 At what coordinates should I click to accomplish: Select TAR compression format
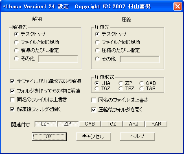[x=142, y=89]
